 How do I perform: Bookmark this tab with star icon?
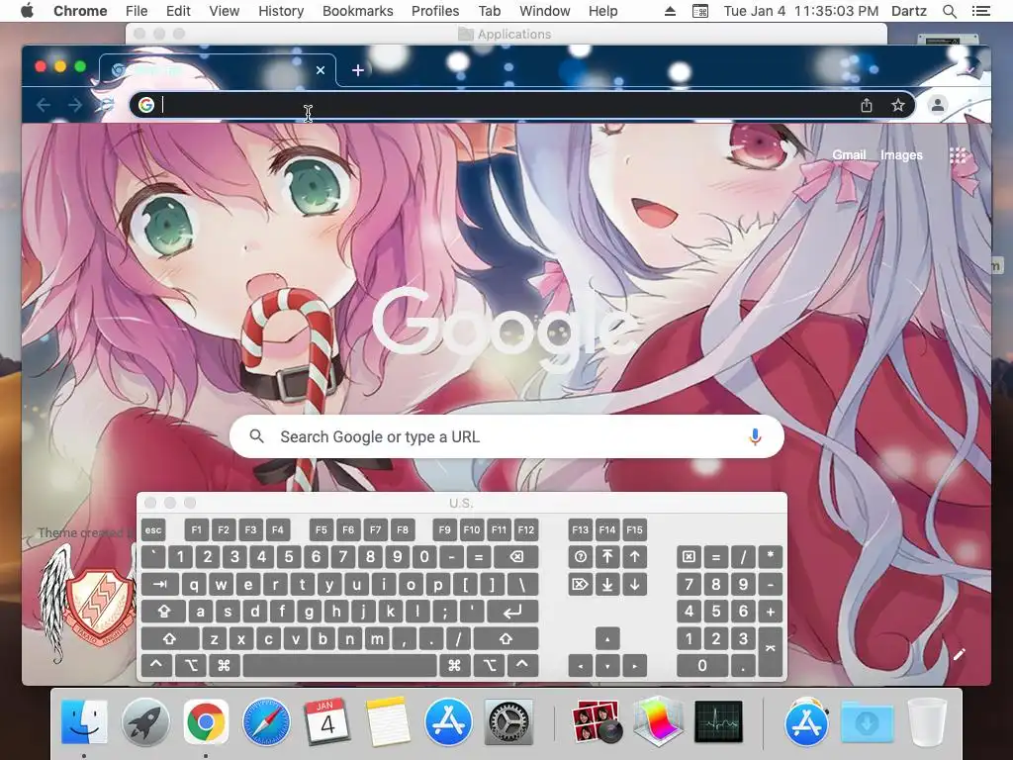pos(898,105)
